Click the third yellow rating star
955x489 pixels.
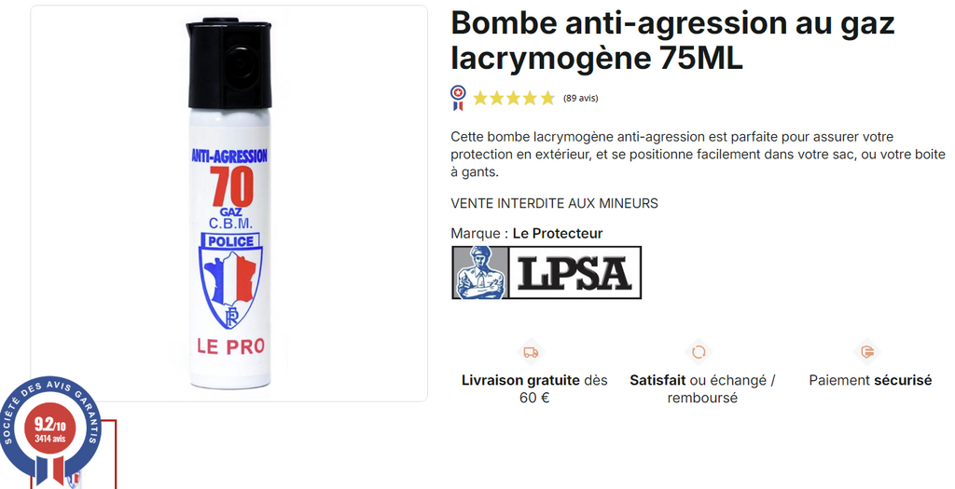click(514, 98)
